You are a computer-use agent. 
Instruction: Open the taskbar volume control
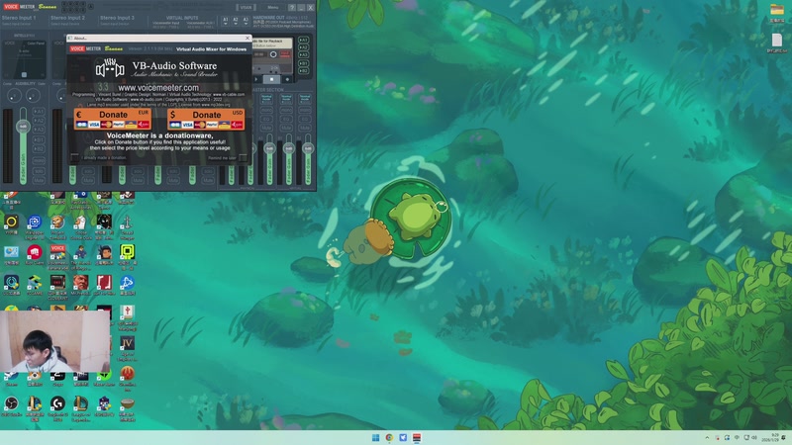(754, 437)
